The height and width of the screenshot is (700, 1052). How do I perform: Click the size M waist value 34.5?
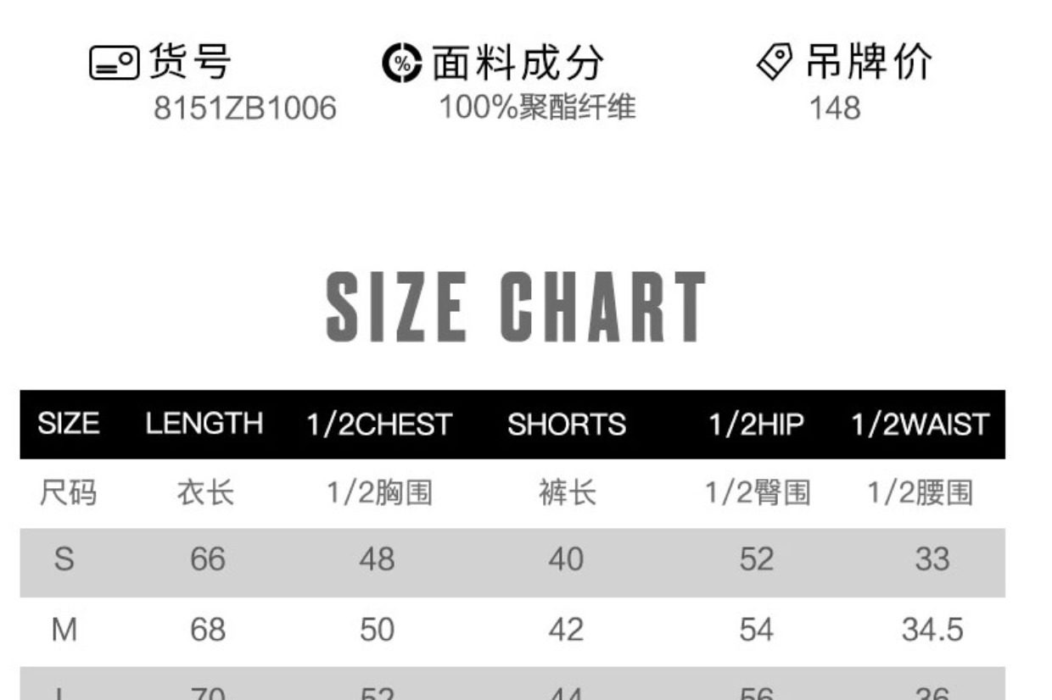coord(932,630)
